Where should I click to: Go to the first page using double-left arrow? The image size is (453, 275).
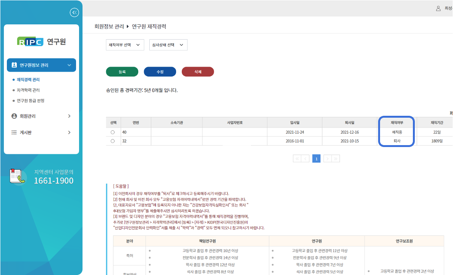tap(297, 158)
